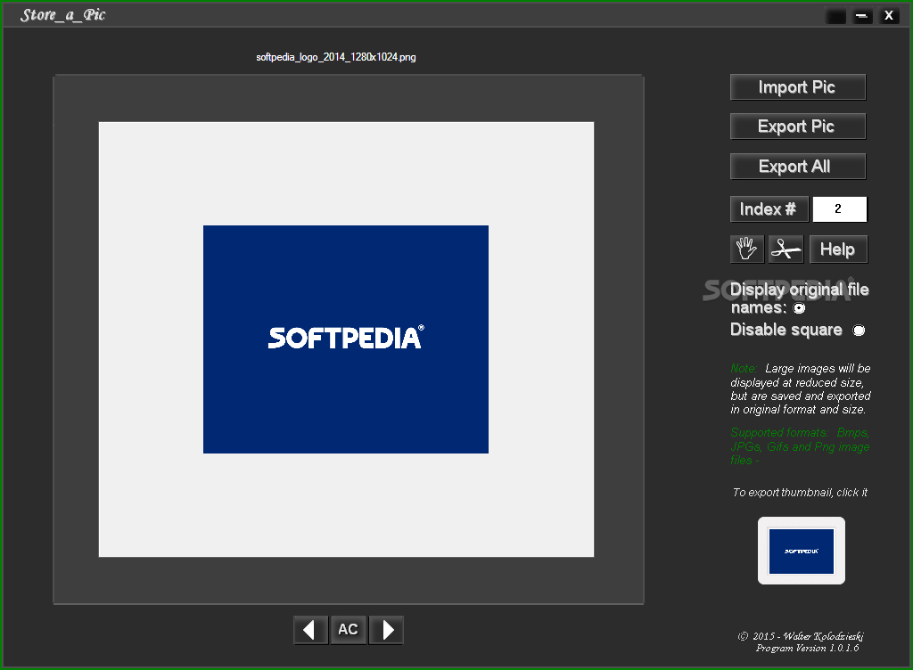Toggle Disable square option
The image size is (913, 670).
click(x=859, y=331)
